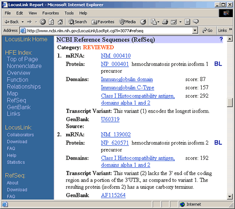Click the Internet zone status indicator

click(190, 204)
